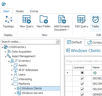Select the Computer view tab
Screen dimensions: 102x96
(x=94, y=42)
